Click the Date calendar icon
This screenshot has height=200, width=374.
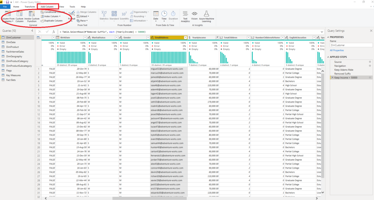[156, 14]
